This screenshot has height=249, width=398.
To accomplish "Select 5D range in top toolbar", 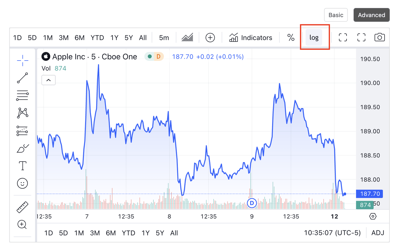I will coord(32,38).
